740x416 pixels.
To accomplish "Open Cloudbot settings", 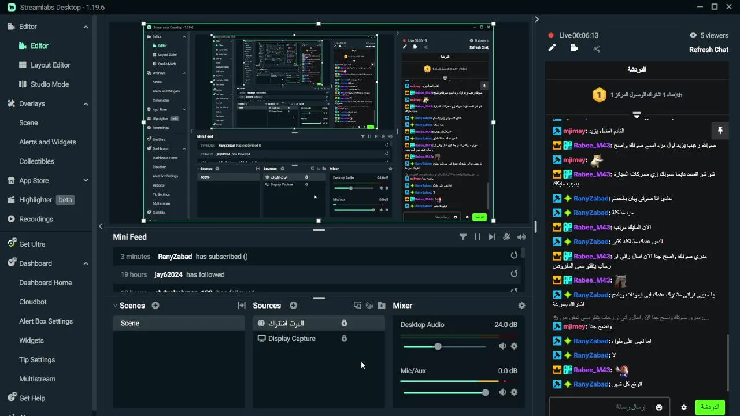I will (x=33, y=302).
